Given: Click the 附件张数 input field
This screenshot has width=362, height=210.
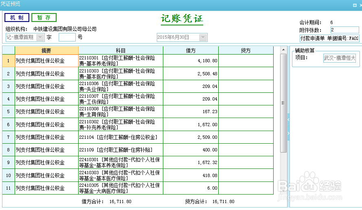Looking at the screenshot, I should tap(344, 30).
